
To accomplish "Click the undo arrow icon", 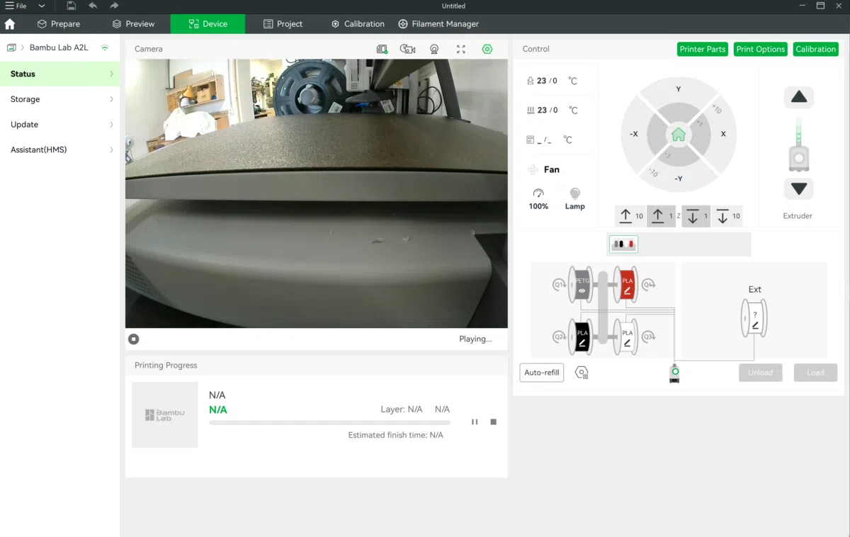I will (x=93, y=6).
